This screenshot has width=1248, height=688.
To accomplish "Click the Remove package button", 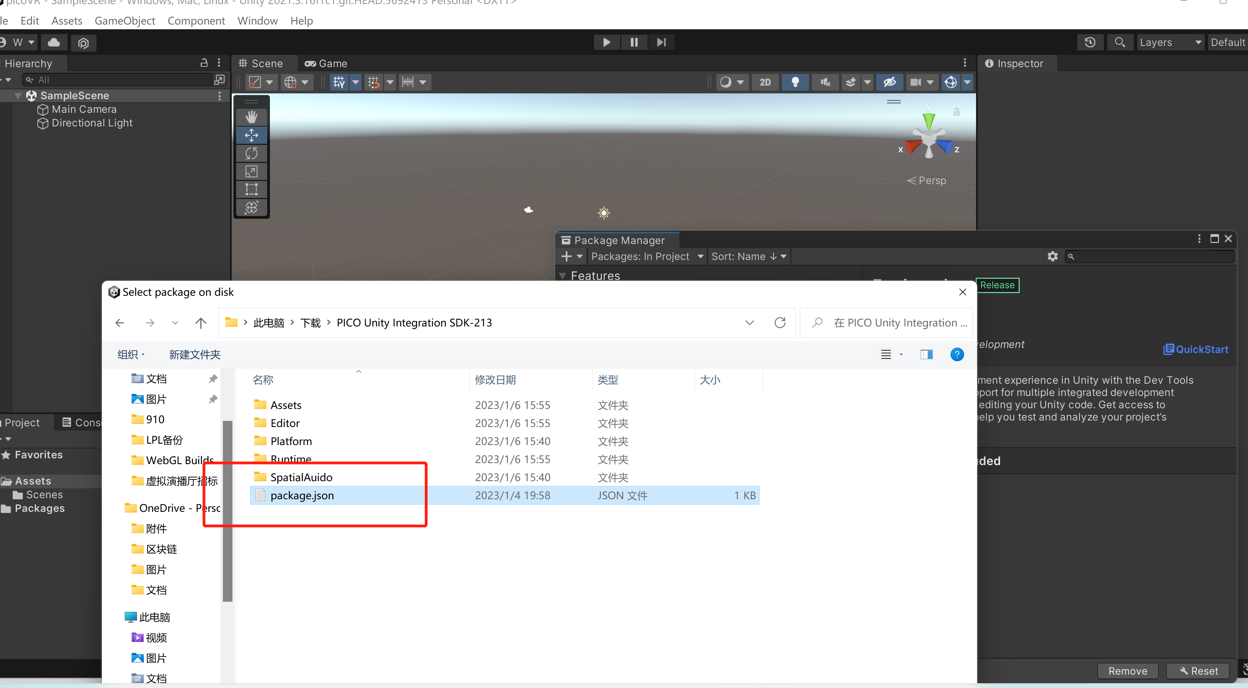I will 1127,671.
